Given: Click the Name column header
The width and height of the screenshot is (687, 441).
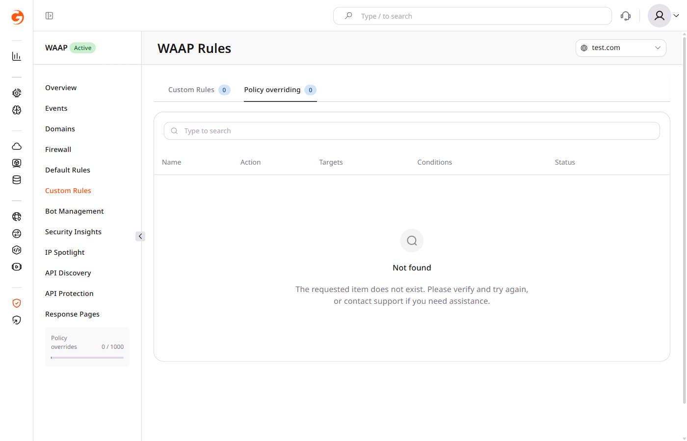Looking at the screenshot, I should 172,162.
